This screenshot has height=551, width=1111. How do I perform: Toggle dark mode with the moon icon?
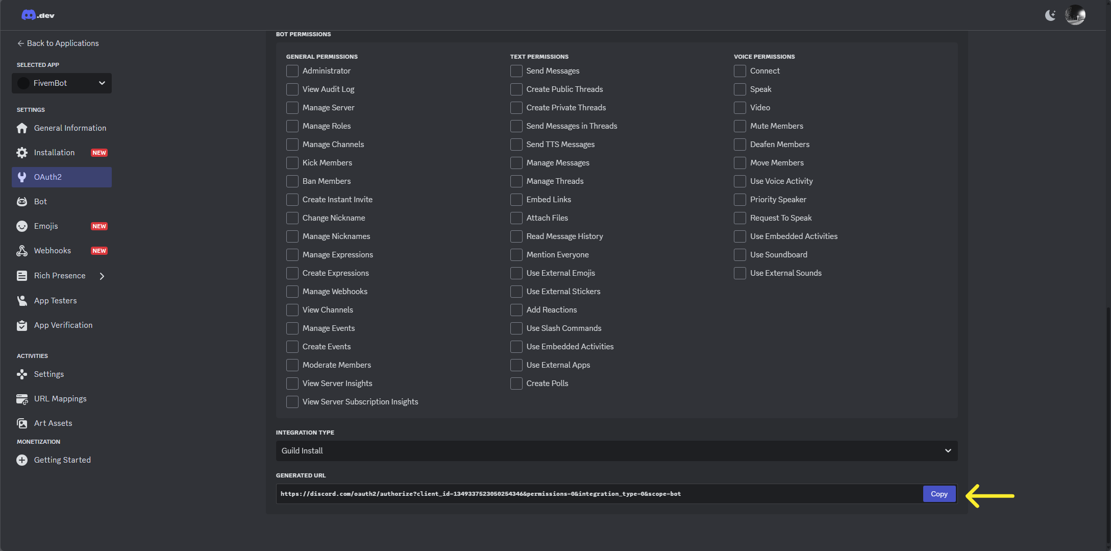(1051, 15)
